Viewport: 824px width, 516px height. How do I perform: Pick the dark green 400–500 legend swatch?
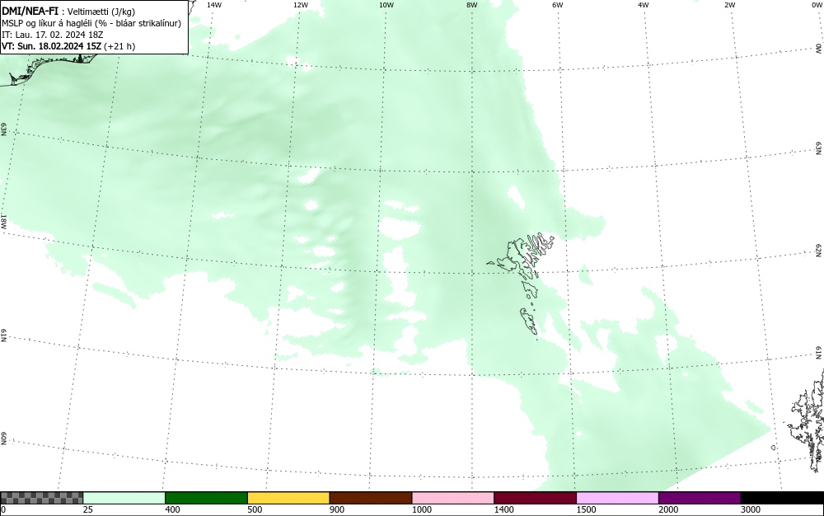[x=206, y=498]
